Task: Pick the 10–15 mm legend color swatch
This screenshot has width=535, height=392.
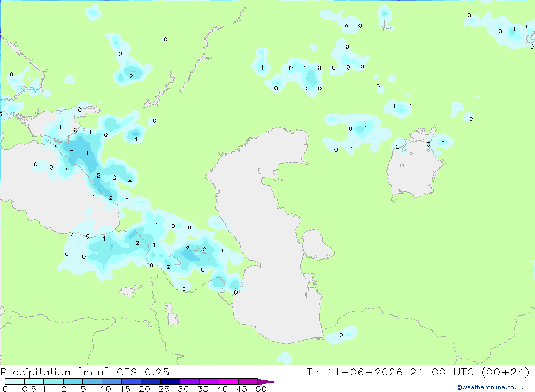Action: [112, 381]
